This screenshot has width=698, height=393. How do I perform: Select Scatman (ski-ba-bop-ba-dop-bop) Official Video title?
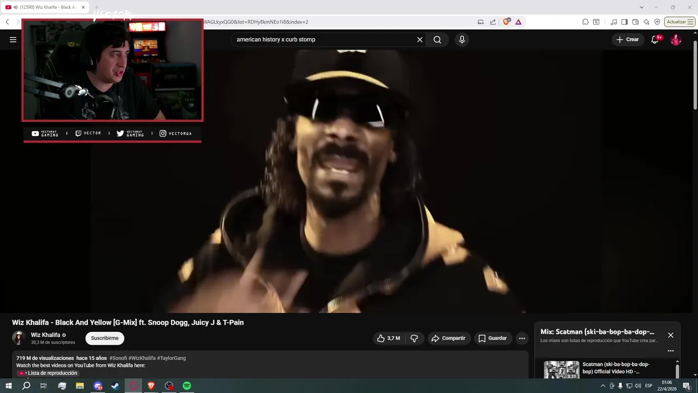click(616, 368)
